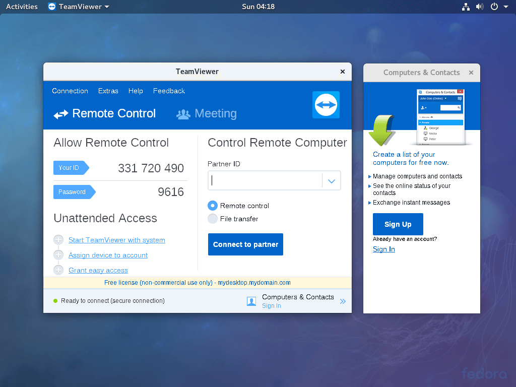Click the Remote Control arrows icon

tap(61, 114)
